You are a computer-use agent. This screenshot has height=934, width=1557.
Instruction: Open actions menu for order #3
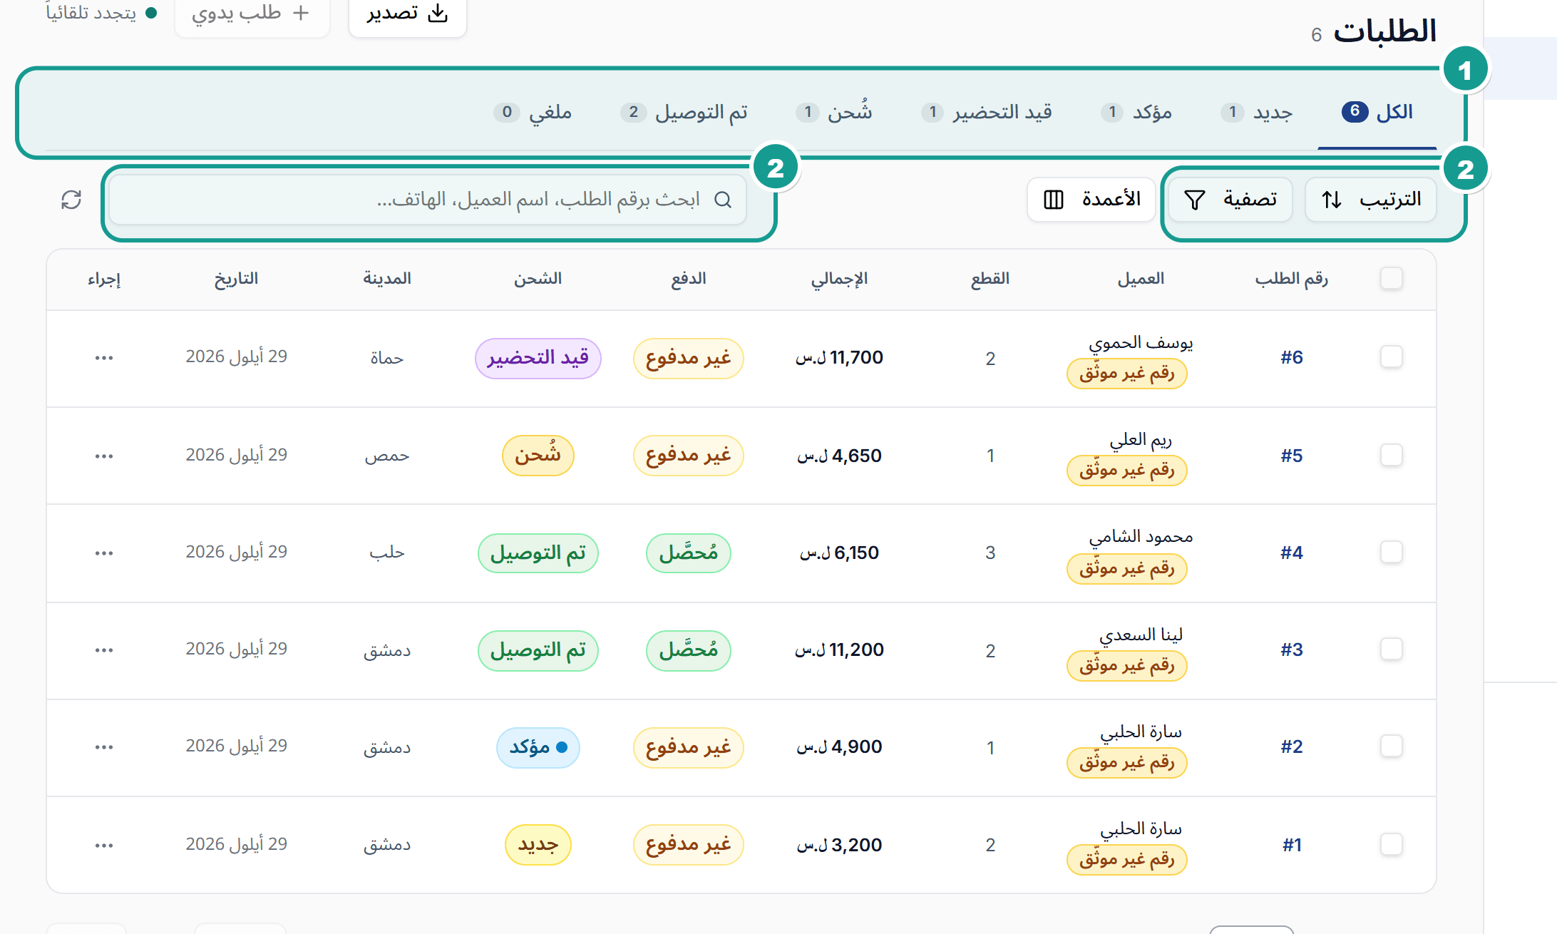104,650
